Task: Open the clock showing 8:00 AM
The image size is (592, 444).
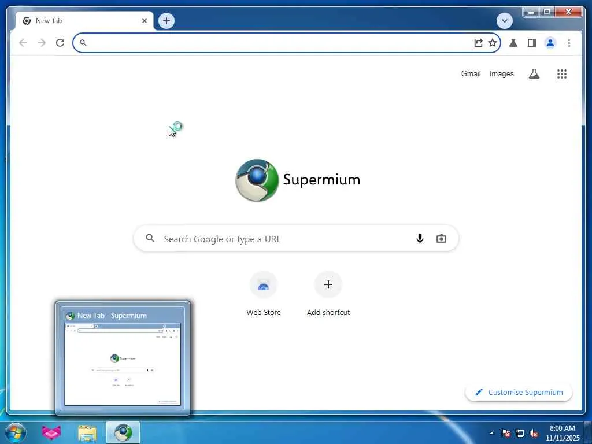Action: tap(562, 433)
